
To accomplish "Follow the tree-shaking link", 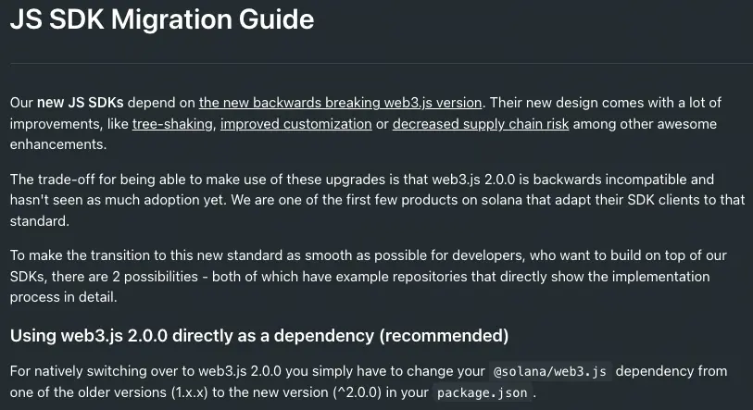I will 172,124.
